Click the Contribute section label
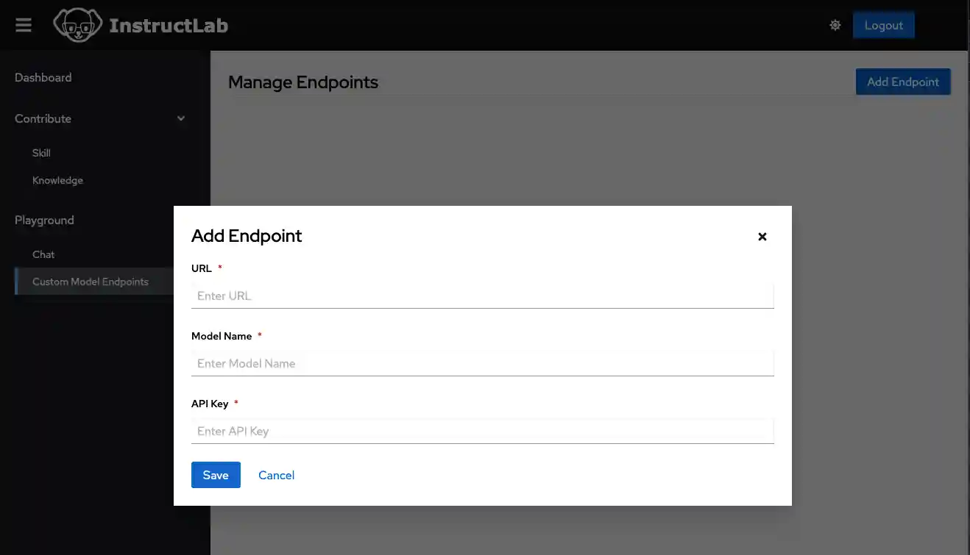 pyautogui.click(x=43, y=118)
